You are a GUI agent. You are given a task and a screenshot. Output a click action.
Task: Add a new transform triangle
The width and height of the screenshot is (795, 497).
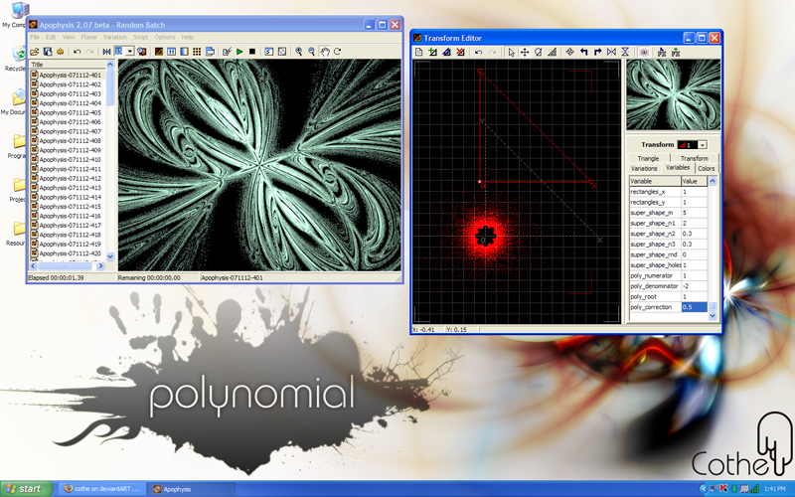(432, 52)
